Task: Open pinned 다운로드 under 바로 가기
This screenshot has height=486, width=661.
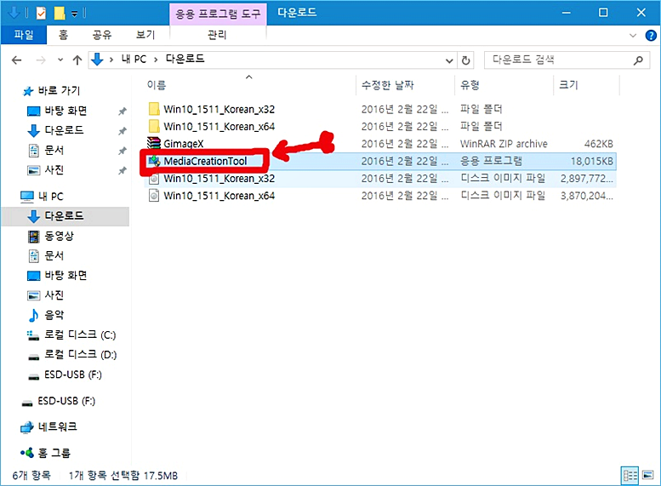Action: 64,130
